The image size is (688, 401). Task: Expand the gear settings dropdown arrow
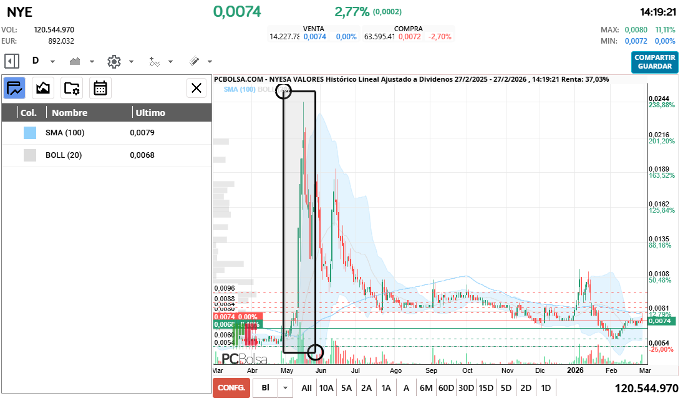[131, 61]
